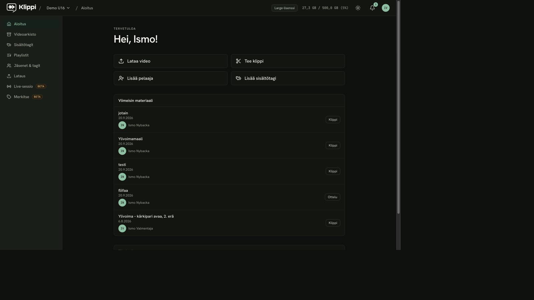Open Merkitse beta page
This screenshot has height=300, width=534.
pos(31,97)
